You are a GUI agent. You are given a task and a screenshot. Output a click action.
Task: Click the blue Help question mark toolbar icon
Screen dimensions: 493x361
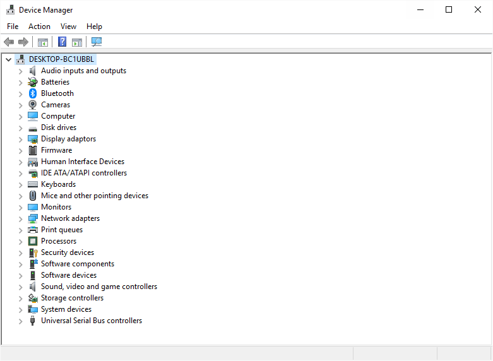point(62,42)
